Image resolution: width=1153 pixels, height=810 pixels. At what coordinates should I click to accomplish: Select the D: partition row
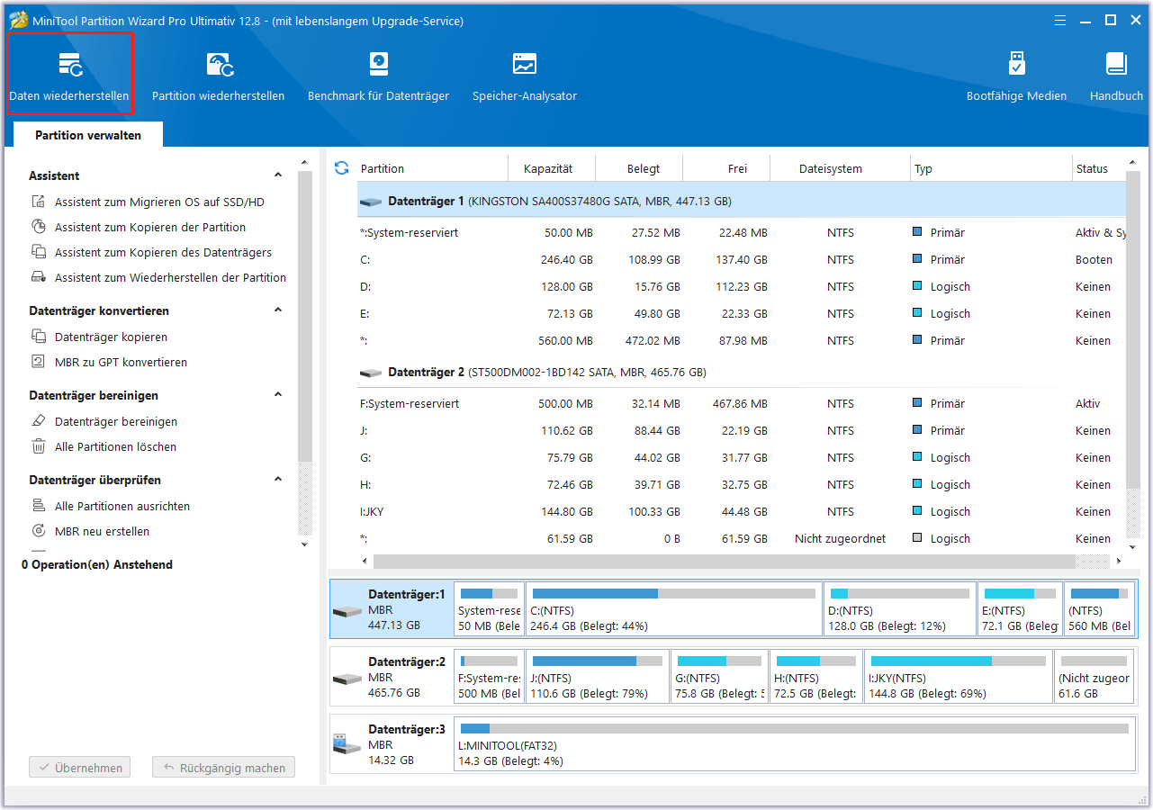point(742,287)
